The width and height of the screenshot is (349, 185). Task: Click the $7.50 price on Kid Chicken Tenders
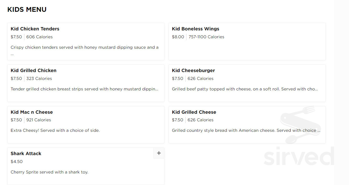[x=16, y=37]
